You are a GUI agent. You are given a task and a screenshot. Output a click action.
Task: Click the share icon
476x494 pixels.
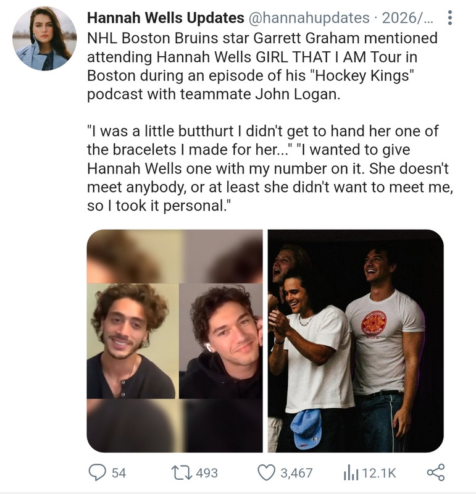coord(436,472)
